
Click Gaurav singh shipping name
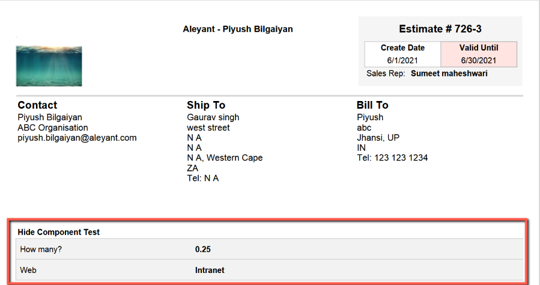213,117
